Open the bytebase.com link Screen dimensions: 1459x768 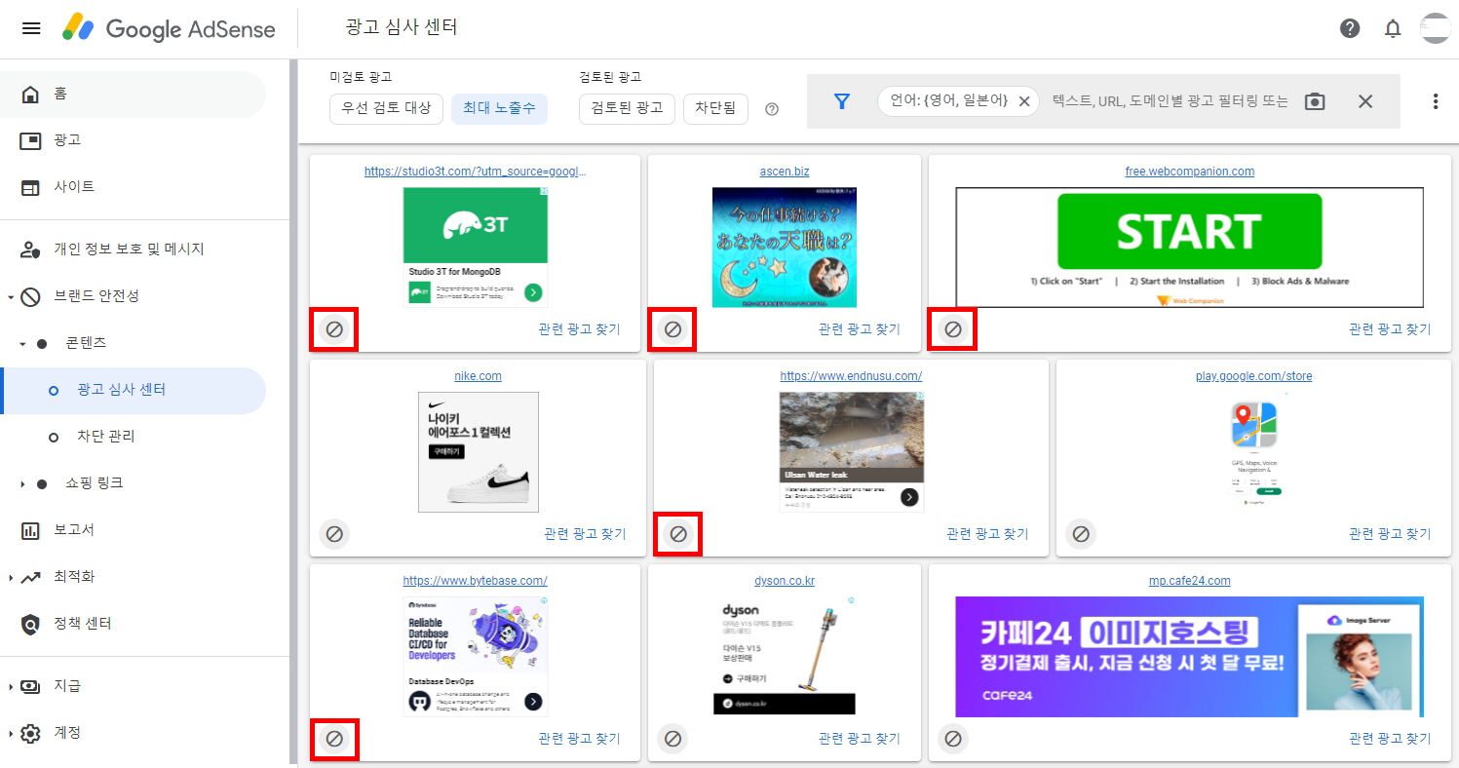(476, 581)
